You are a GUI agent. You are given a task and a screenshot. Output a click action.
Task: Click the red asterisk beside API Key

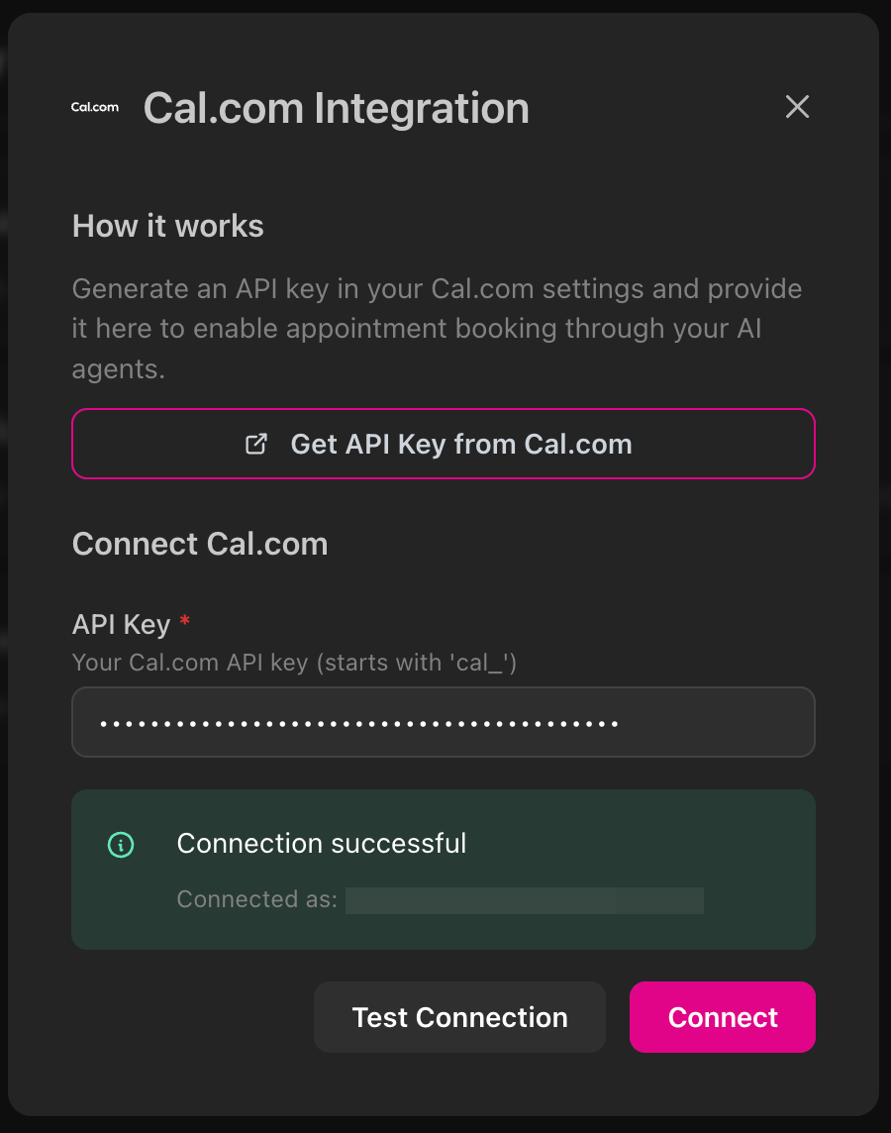184,622
